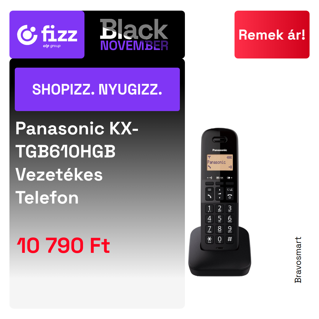This screenshot has width=319, height=319.
Task: Click the green call key on phone
Action: point(209,196)
